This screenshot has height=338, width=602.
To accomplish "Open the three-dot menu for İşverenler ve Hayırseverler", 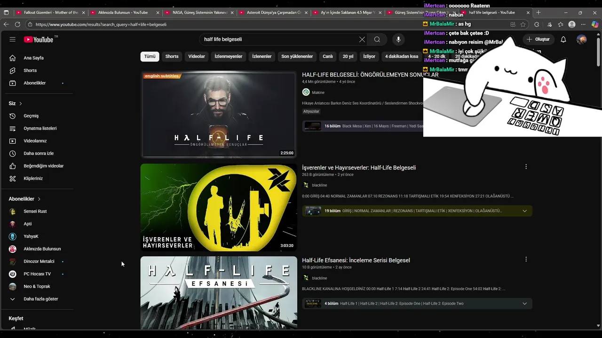I will pos(526,167).
